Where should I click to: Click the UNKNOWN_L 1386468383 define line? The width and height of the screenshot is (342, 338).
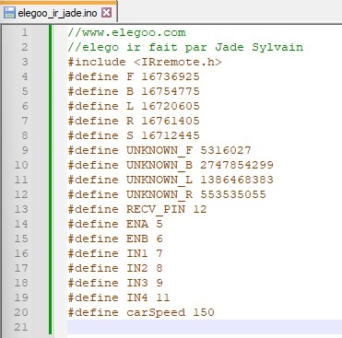coord(171,180)
